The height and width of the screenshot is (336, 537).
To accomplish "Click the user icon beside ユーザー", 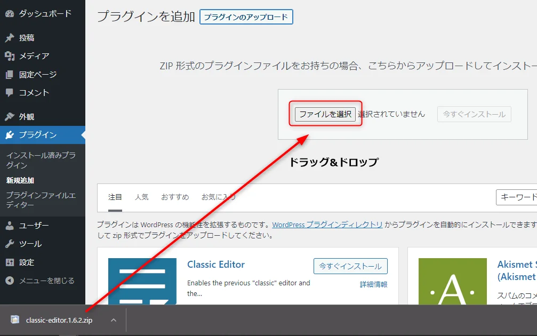I will pos(10,226).
